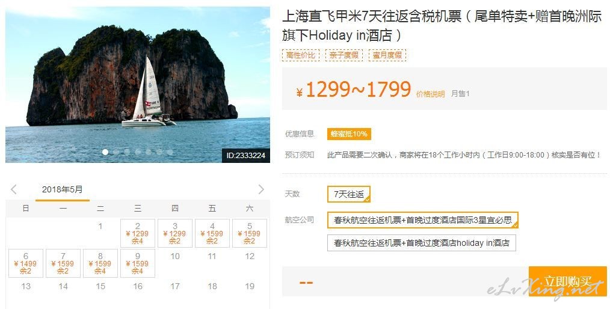The width and height of the screenshot is (610, 309).
Task: Select last carousel dot on island photo
Action: pos(170,152)
